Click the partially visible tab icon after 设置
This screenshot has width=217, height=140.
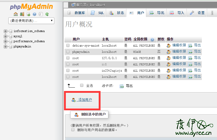pyautogui.click(x=212, y=13)
